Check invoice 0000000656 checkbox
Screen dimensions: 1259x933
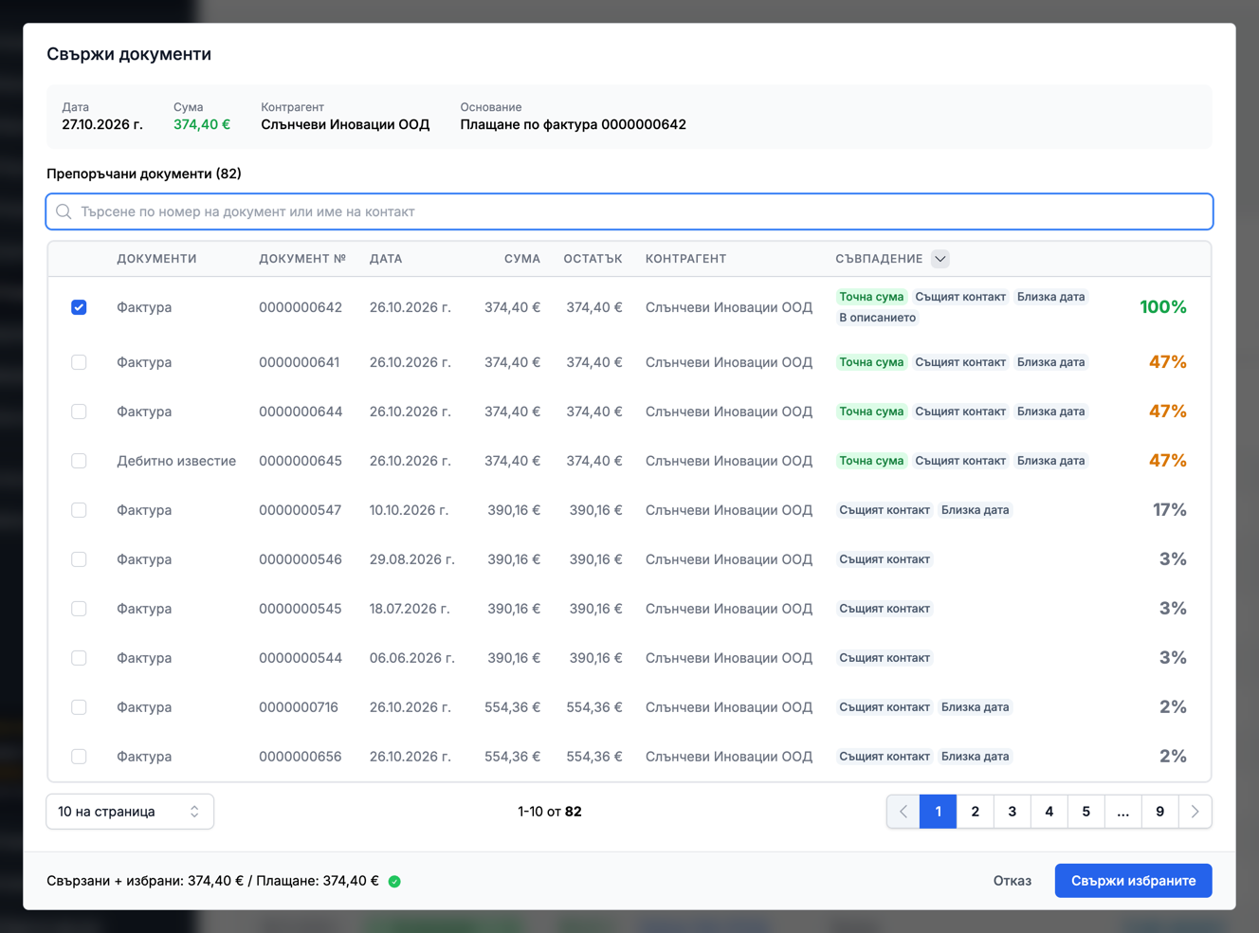click(x=79, y=757)
